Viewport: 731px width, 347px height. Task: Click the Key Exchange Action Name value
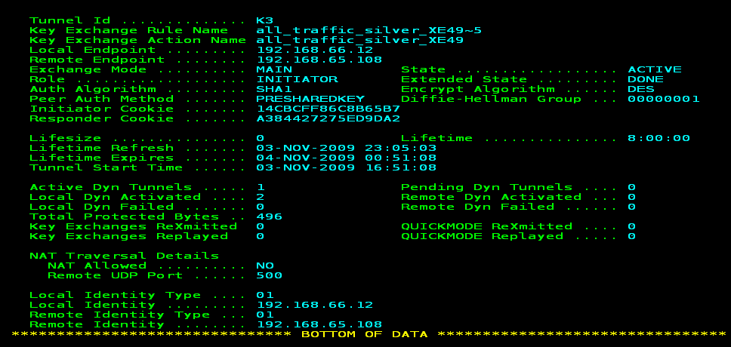[x=360, y=41]
